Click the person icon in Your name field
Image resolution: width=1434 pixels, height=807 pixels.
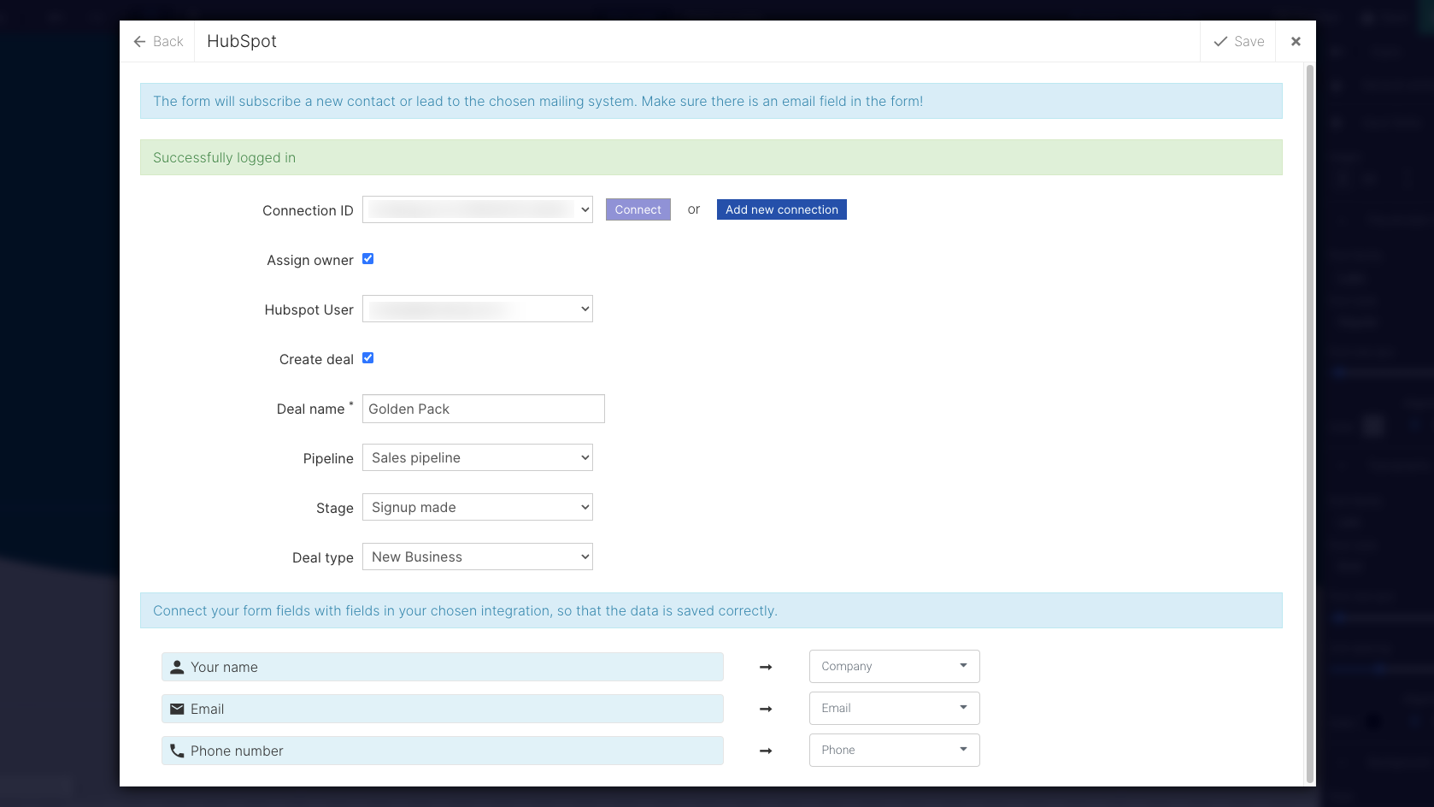(x=177, y=668)
